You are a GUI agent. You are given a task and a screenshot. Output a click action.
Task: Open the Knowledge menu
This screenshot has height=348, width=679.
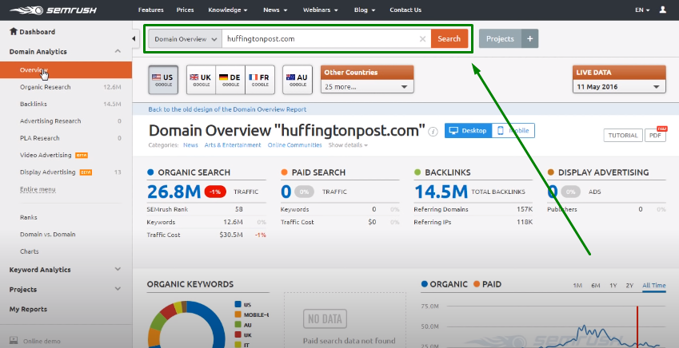(227, 10)
